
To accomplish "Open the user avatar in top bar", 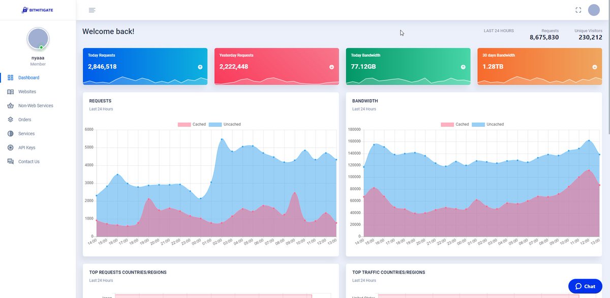I will (x=594, y=10).
